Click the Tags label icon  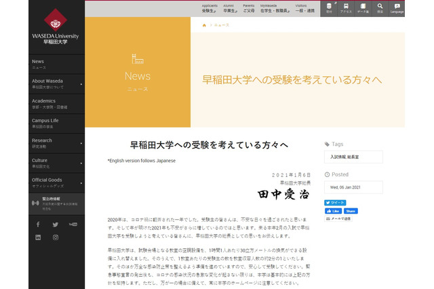327,144
